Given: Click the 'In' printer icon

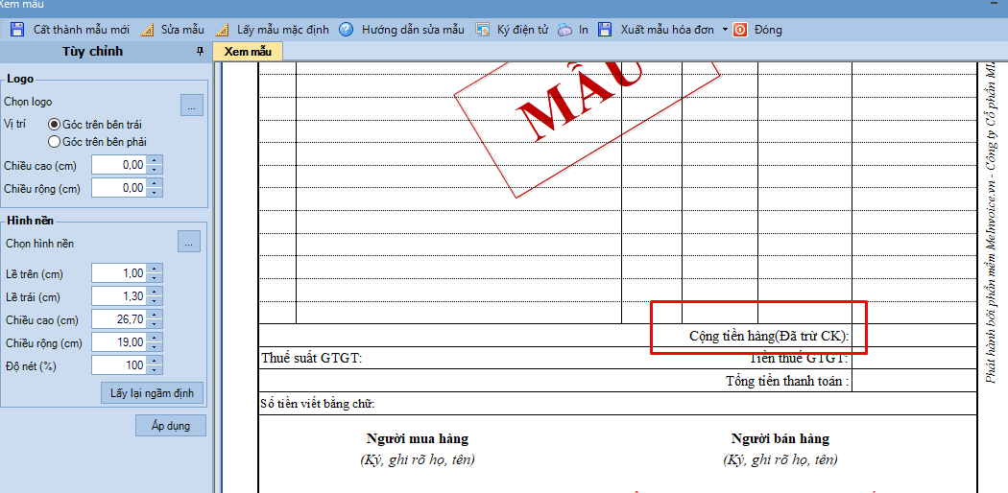Looking at the screenshot, I should point(565,30).
